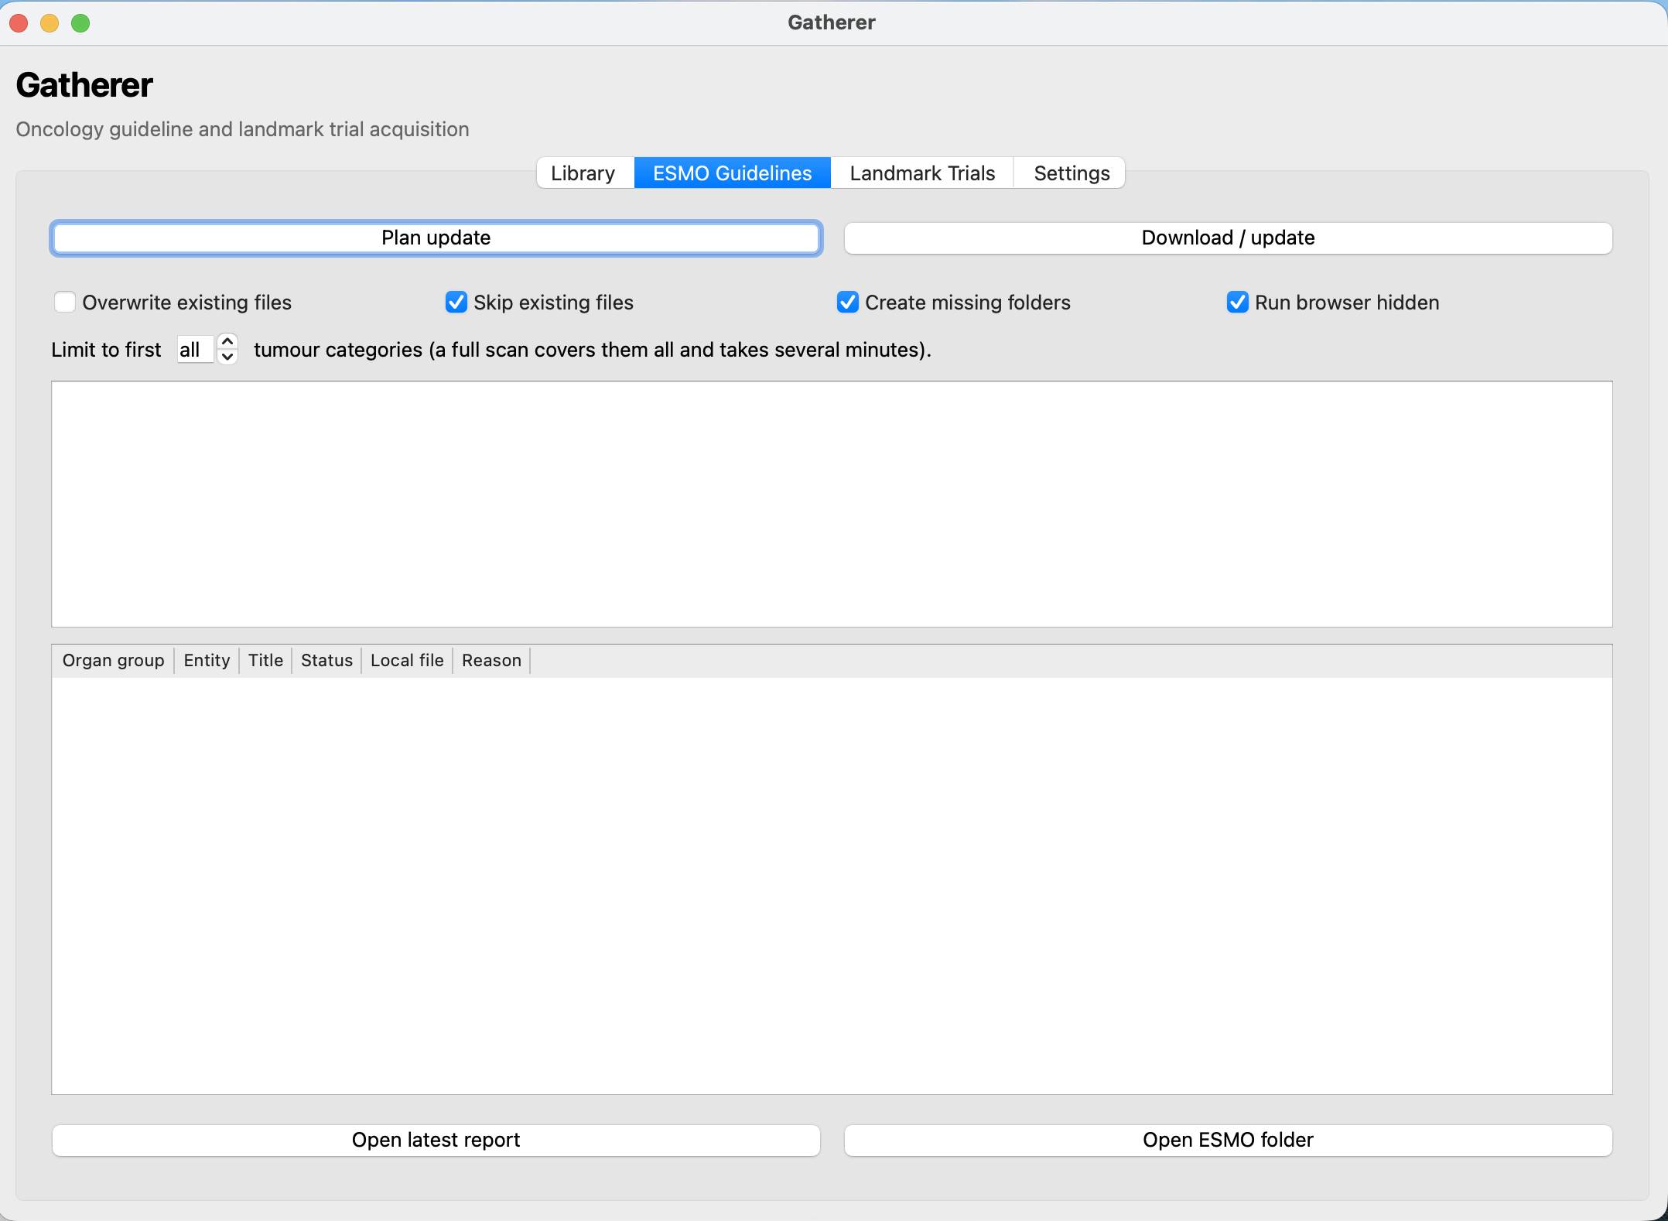1668x1221 pixels.
Task: Open the Landmark Trials tab
Action: [x=922, y=173]
